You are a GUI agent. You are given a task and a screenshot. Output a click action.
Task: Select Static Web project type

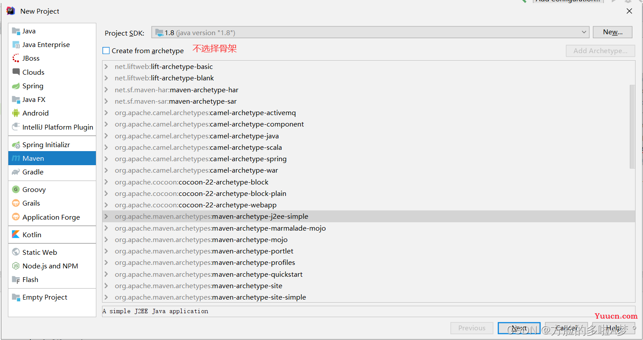tap(52, 253)
